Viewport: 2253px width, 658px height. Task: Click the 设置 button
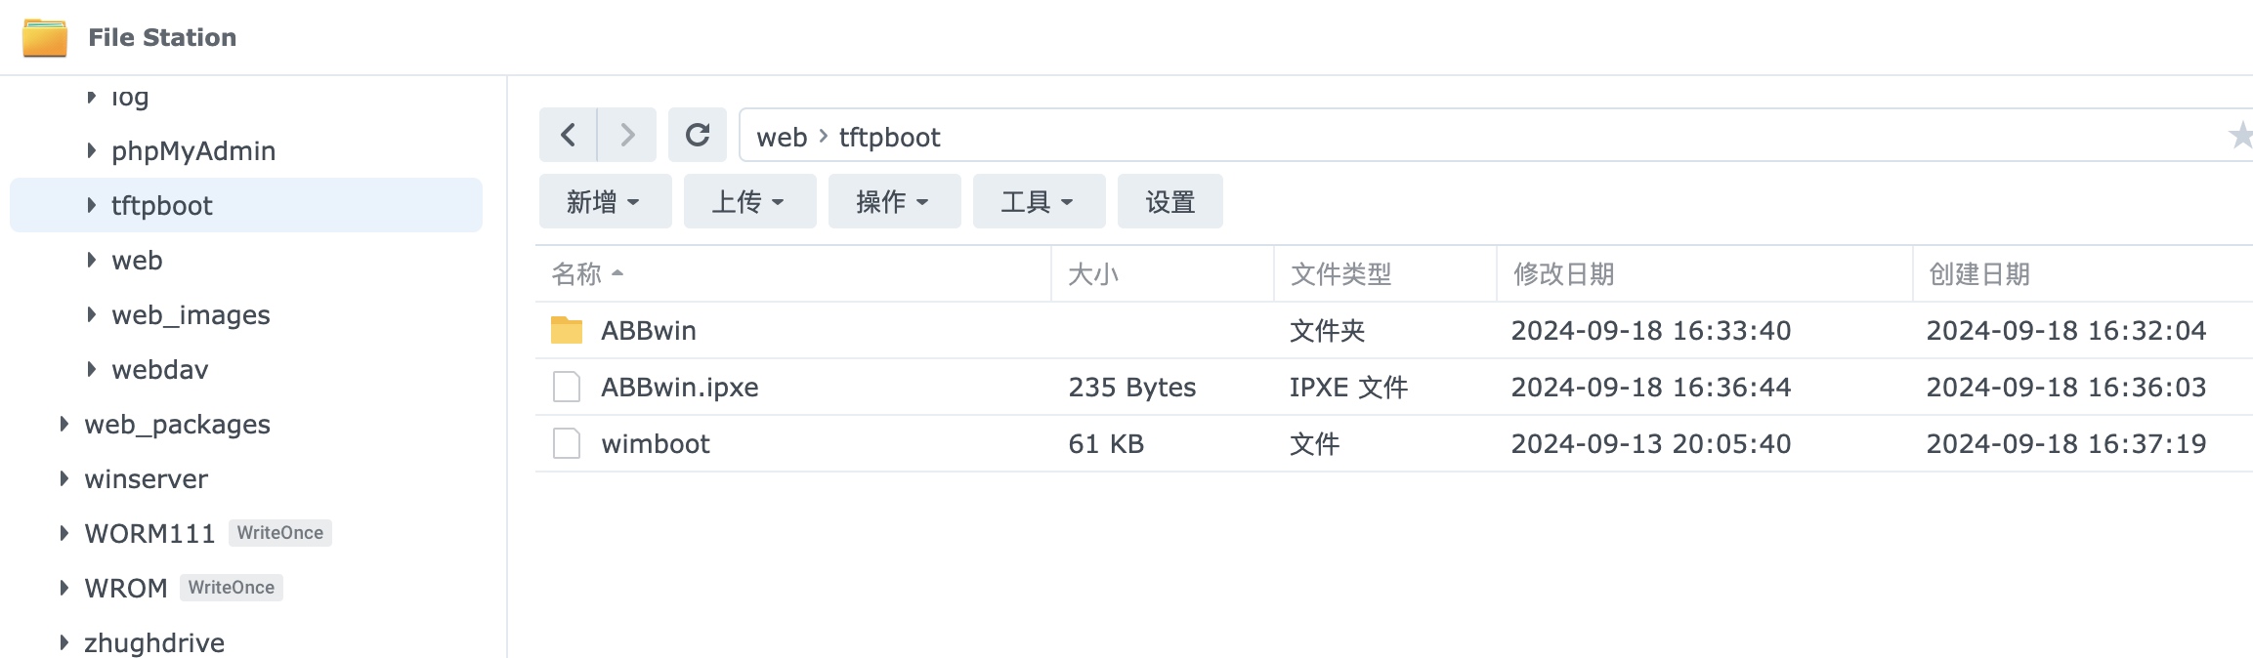coord(1169,201)
